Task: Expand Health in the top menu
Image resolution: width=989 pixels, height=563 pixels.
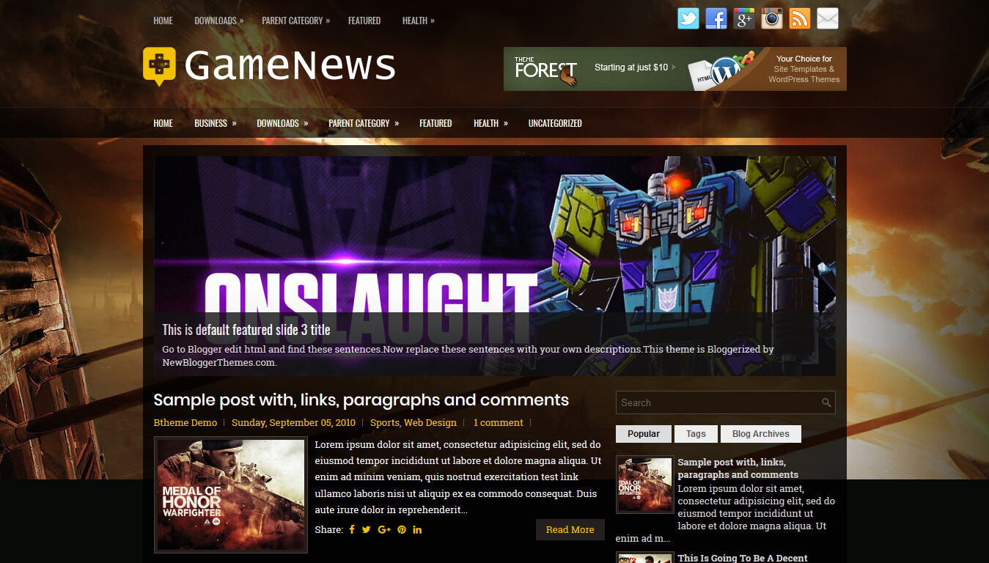Action: [418, 21]
